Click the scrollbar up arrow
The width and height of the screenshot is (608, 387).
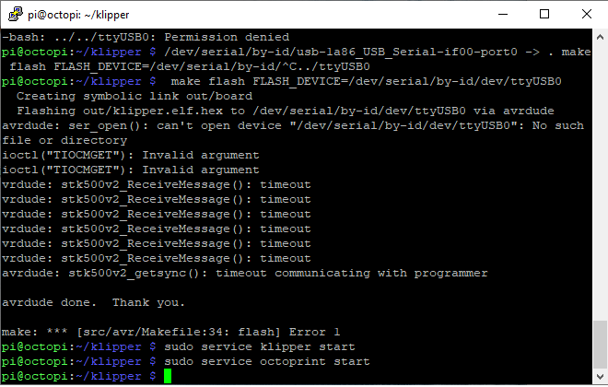[x=600, y=37]
